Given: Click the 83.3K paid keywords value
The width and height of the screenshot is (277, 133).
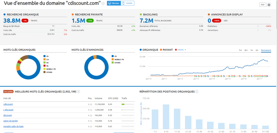Looking at the screenshot, I should (120, 26).
